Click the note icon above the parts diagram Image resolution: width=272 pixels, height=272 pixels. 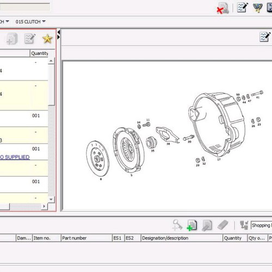coord(265,37)
